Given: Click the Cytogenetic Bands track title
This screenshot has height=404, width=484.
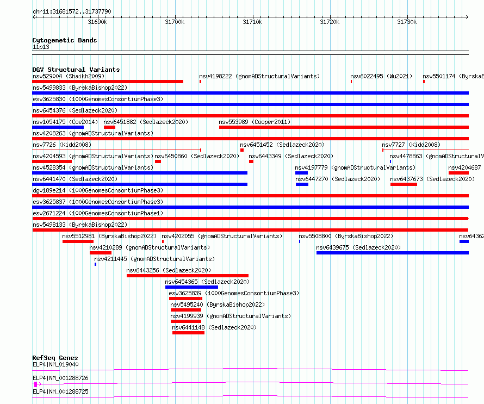Looking at the screenshot, I should click(65, 40).
